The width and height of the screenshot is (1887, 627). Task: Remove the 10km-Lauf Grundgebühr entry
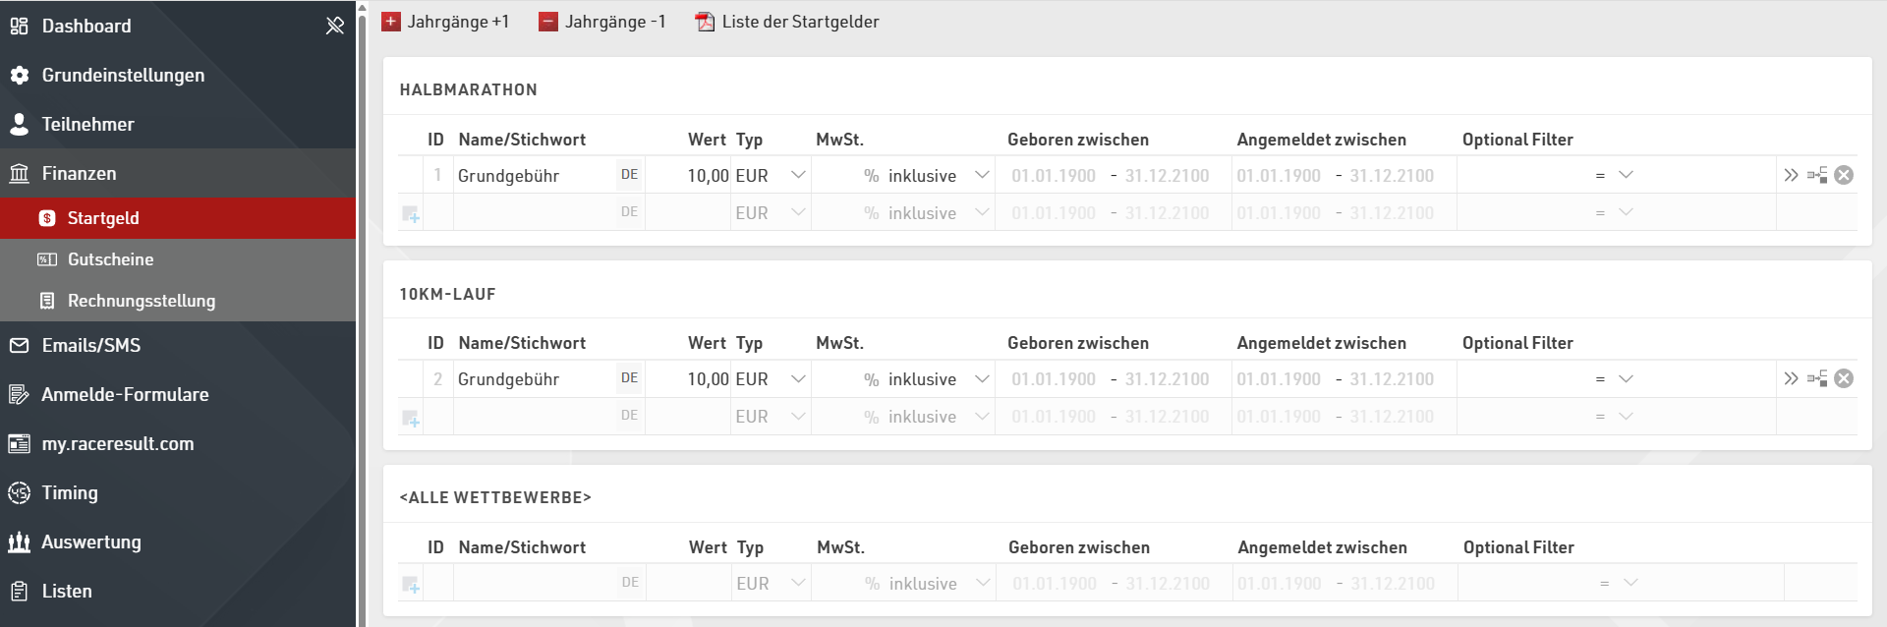[x=1844, y=378]
